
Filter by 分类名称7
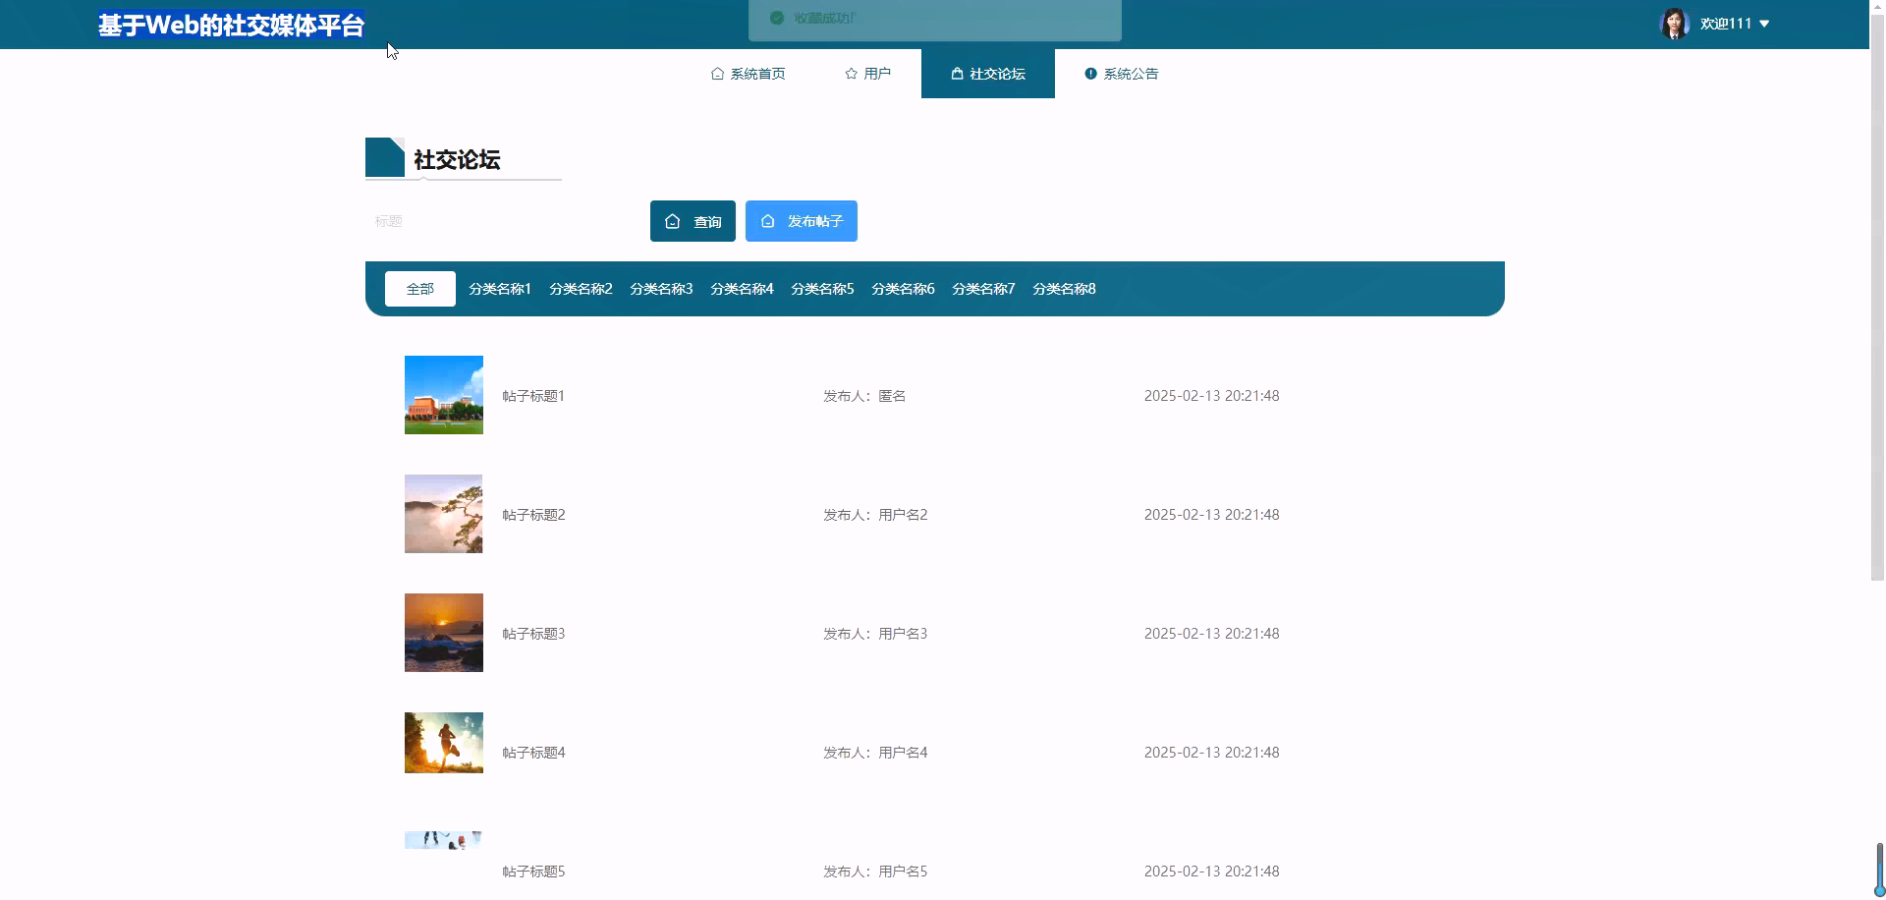(x=983, y=289)
